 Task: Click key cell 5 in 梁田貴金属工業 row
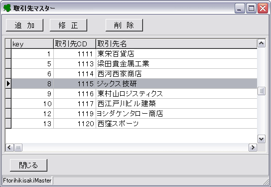[32, 64]
